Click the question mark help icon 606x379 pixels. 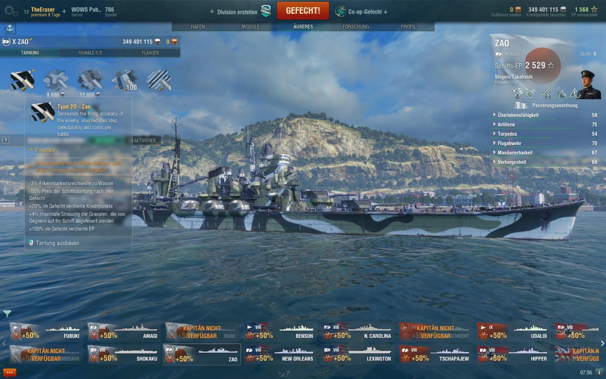(x=6, y=140)
